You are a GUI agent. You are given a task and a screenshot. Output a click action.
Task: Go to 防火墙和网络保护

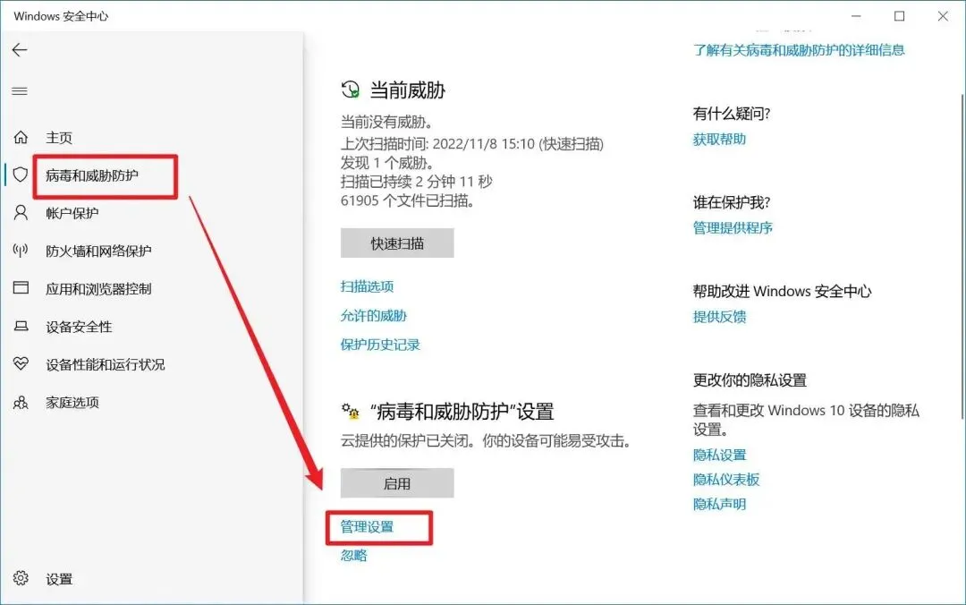tap(98, 251)
